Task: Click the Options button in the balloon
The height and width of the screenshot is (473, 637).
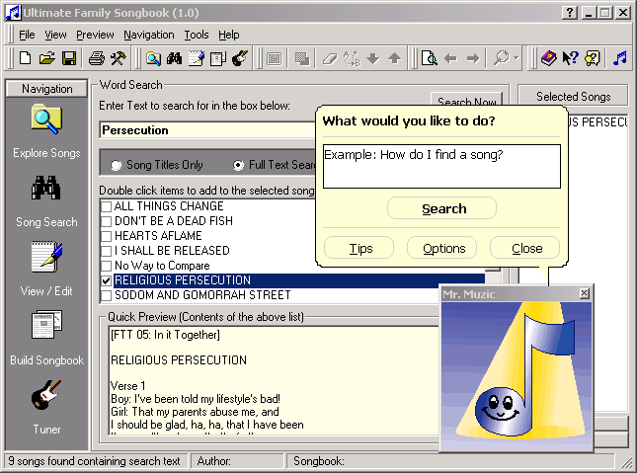Action: point(442,248)
